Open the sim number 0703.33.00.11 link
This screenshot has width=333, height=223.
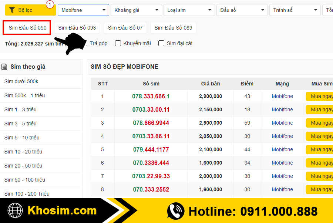pos(151,109)
